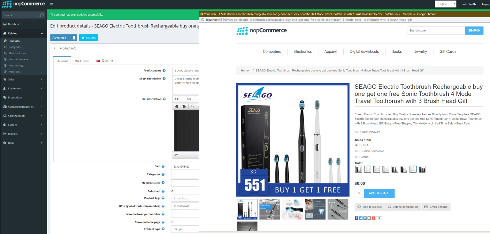
Task: Open help for the SKU field
Action: click(163, 166)
